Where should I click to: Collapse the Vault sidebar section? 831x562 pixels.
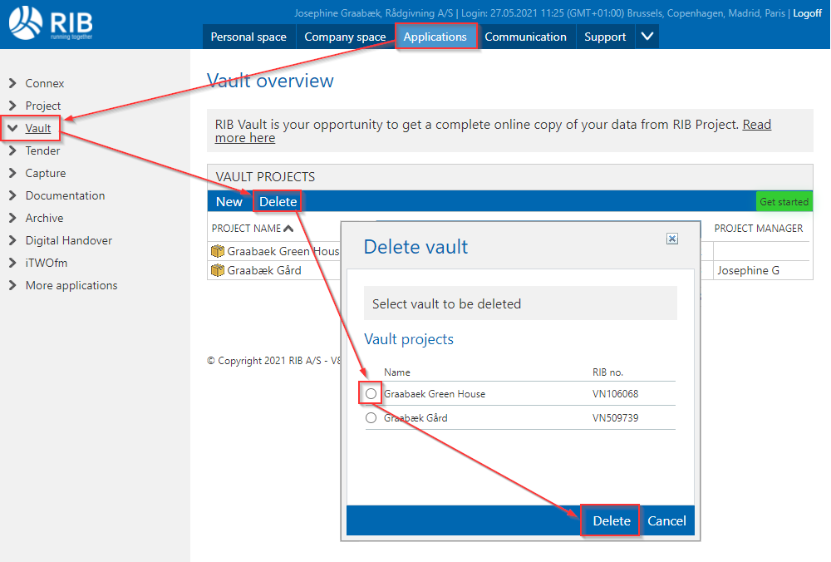tap(12, 128)
